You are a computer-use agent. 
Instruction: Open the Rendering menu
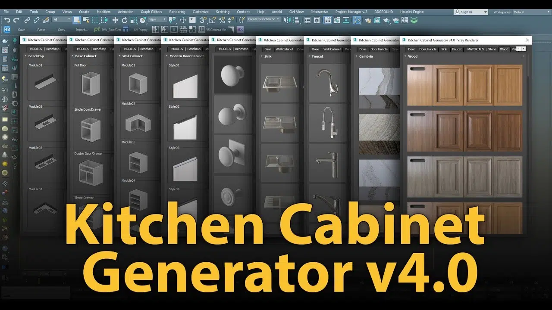[x=177, y=12]
